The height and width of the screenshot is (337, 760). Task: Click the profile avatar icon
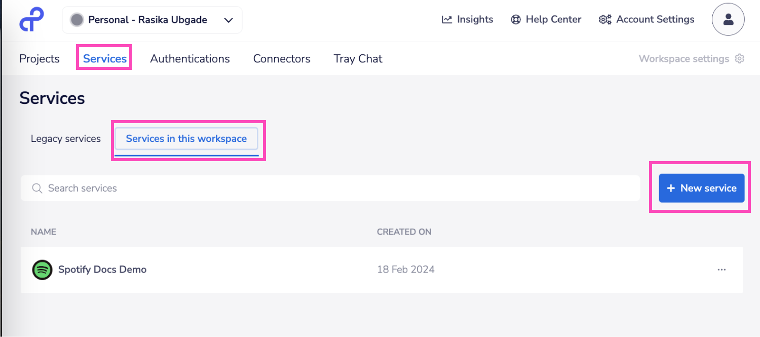728,19
